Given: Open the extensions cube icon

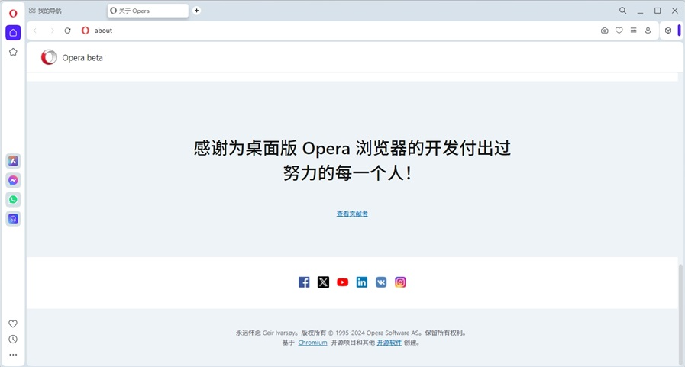Looking at the screenshot, I should point(668,31).
